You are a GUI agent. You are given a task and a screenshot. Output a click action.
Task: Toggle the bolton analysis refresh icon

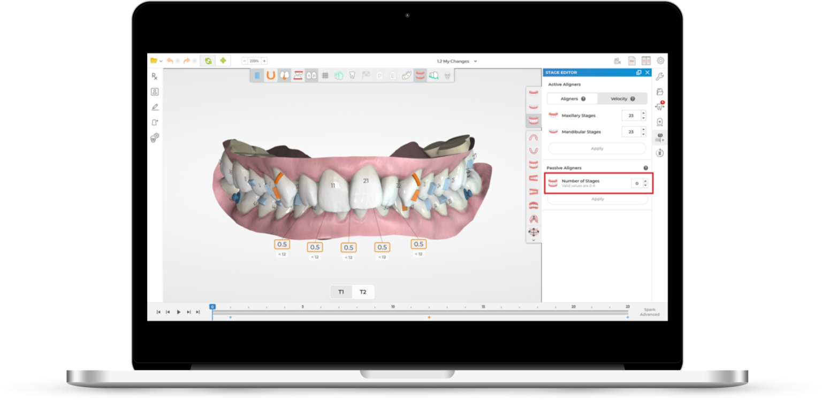coord(208,60)
